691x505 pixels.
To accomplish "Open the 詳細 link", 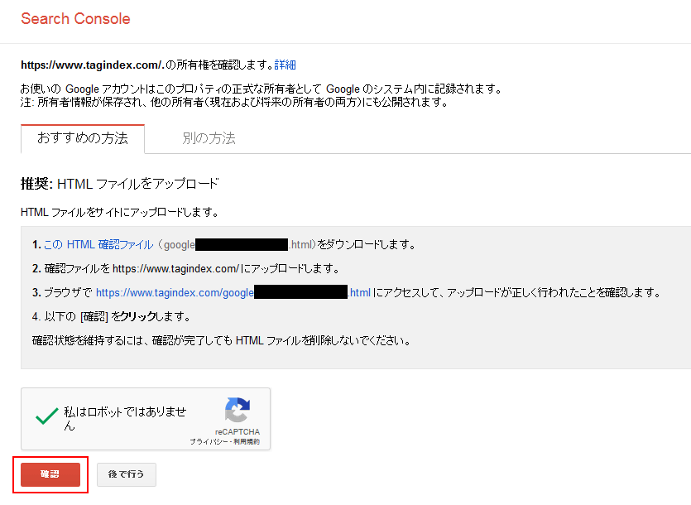I will (x=286, y=65).
